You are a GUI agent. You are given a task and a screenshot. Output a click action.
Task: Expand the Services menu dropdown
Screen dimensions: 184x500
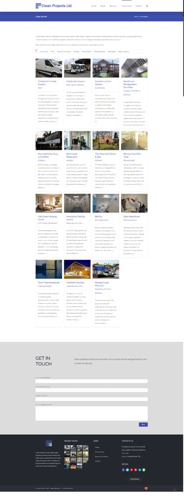(x=113, y=6)
